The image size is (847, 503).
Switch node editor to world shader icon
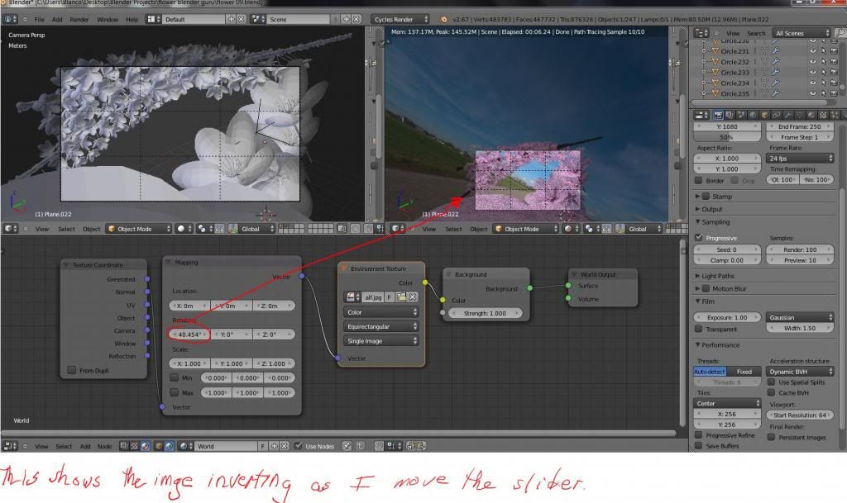coord(169,446)
